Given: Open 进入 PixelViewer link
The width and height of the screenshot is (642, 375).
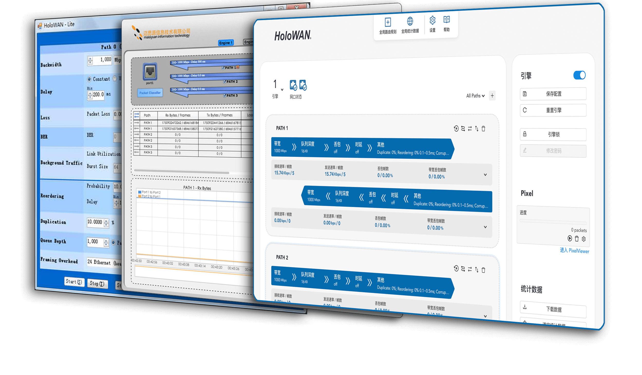Looking at the screenshot, I should tap(574, 250).
